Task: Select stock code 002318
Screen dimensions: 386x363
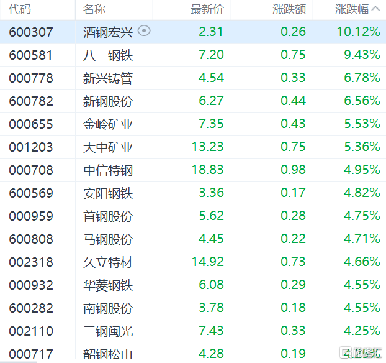Action: [31, 262]
